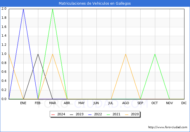
Task: Click the 1.4 value on the y-axis
Action: tap(4, 36)
